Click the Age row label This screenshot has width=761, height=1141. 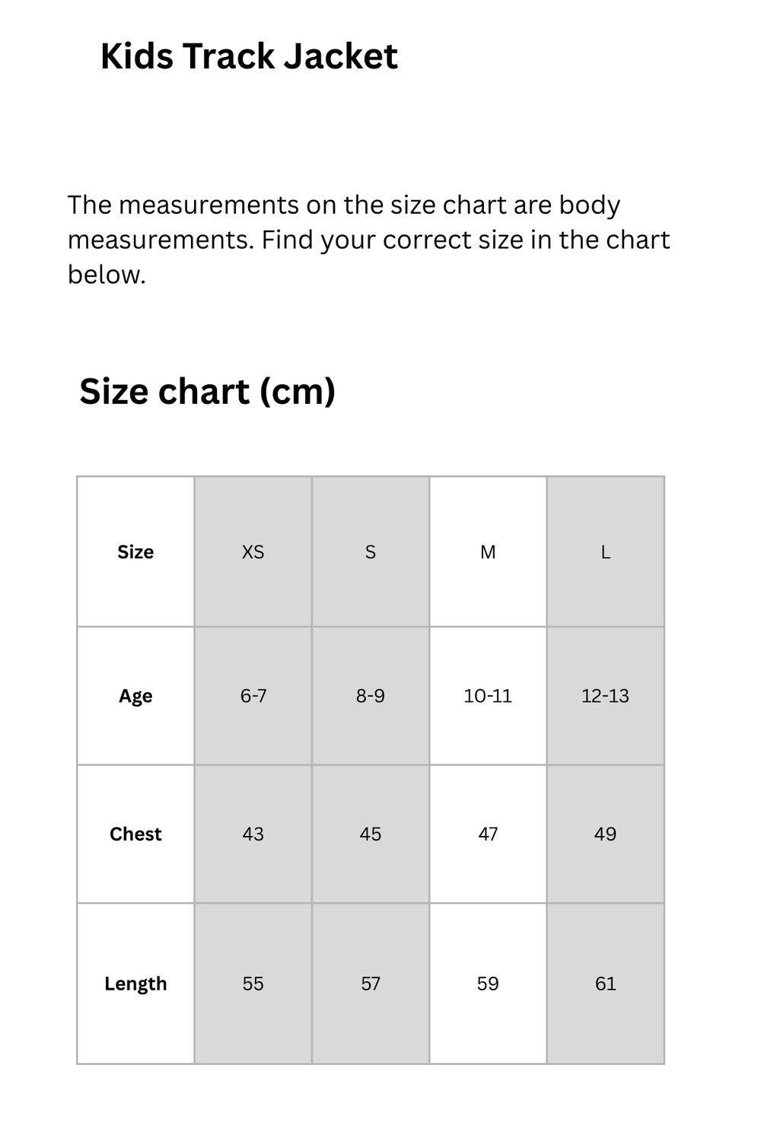click(x=135, y=696)
